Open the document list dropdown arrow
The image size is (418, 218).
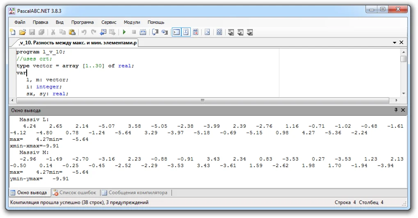[x=395, y=42]
